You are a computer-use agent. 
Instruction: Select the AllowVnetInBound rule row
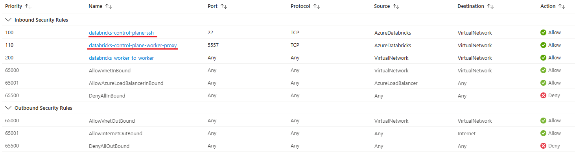(110, 70)
